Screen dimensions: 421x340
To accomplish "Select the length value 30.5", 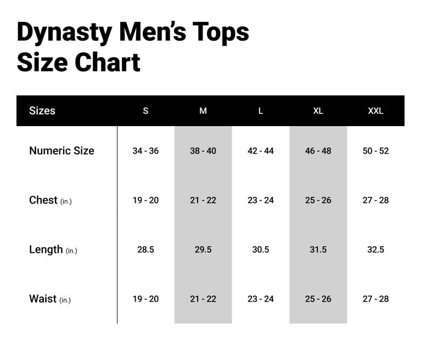I will click(261, 250).
